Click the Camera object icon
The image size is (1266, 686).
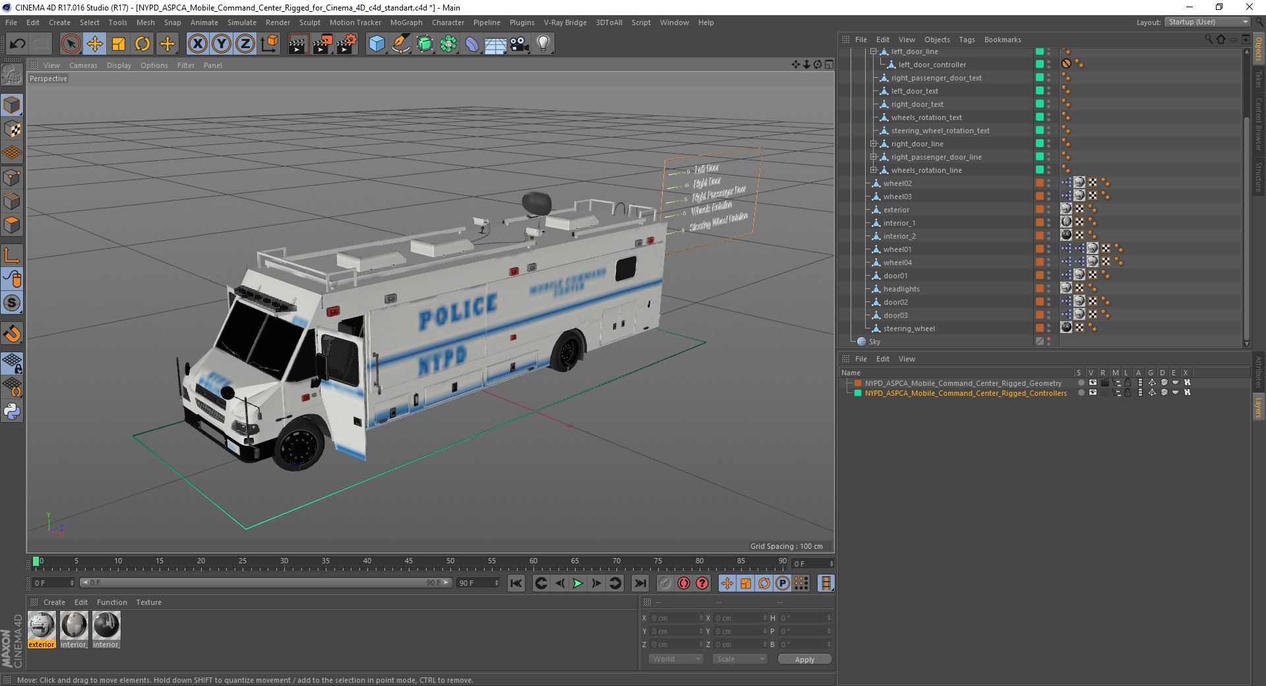click(x=520, y=44)
